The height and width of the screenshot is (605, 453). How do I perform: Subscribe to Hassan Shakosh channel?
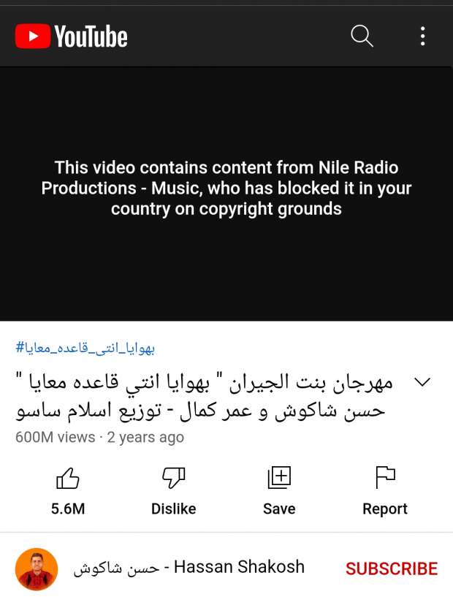coord(392,568)
